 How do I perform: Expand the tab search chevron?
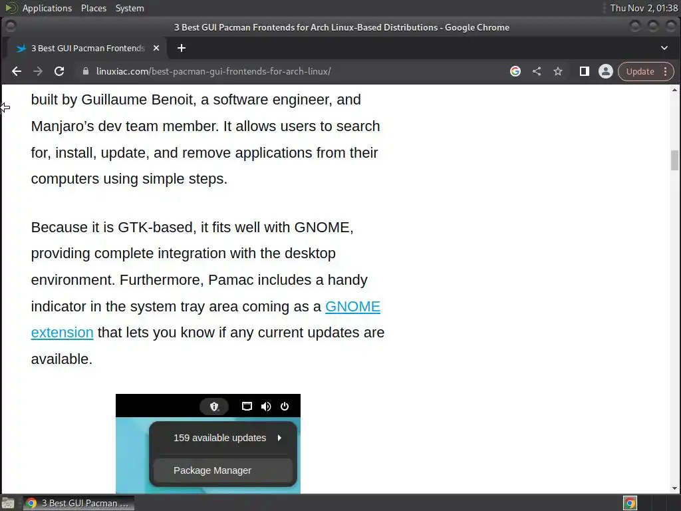pos(664,48)
